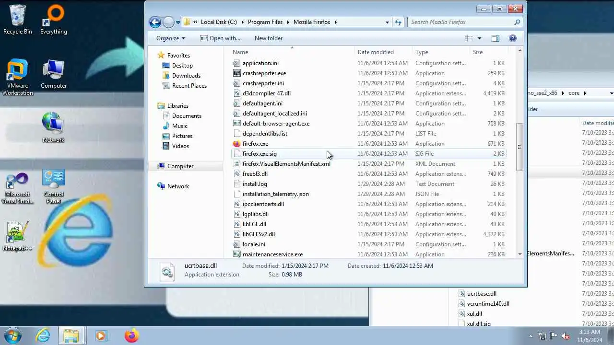Sort files by Type column

point(441,52)
